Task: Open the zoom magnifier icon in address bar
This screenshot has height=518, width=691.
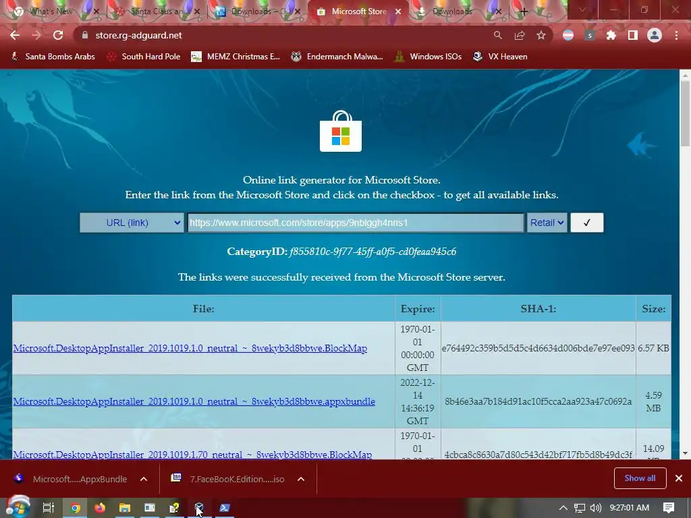Action: coord(497,35)
